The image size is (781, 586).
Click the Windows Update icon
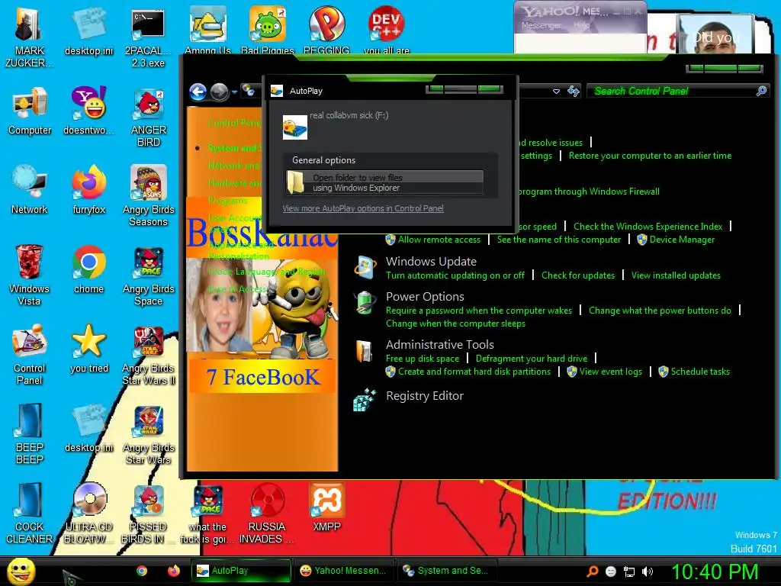[365, 268]
